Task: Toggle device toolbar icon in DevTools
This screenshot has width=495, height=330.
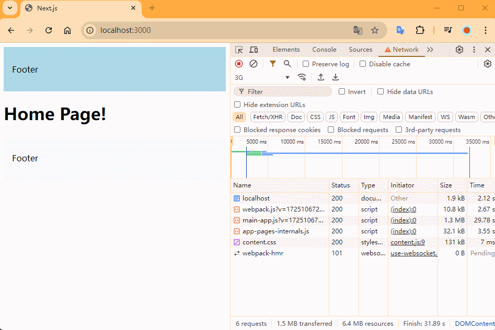Action: 254,50
